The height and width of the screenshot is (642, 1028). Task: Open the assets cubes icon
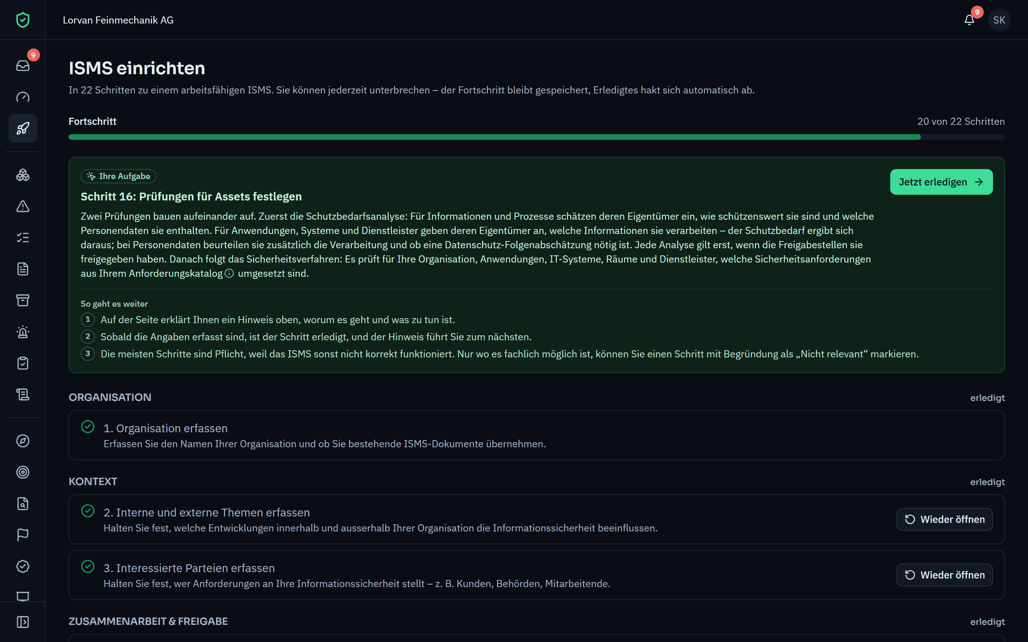22,175
